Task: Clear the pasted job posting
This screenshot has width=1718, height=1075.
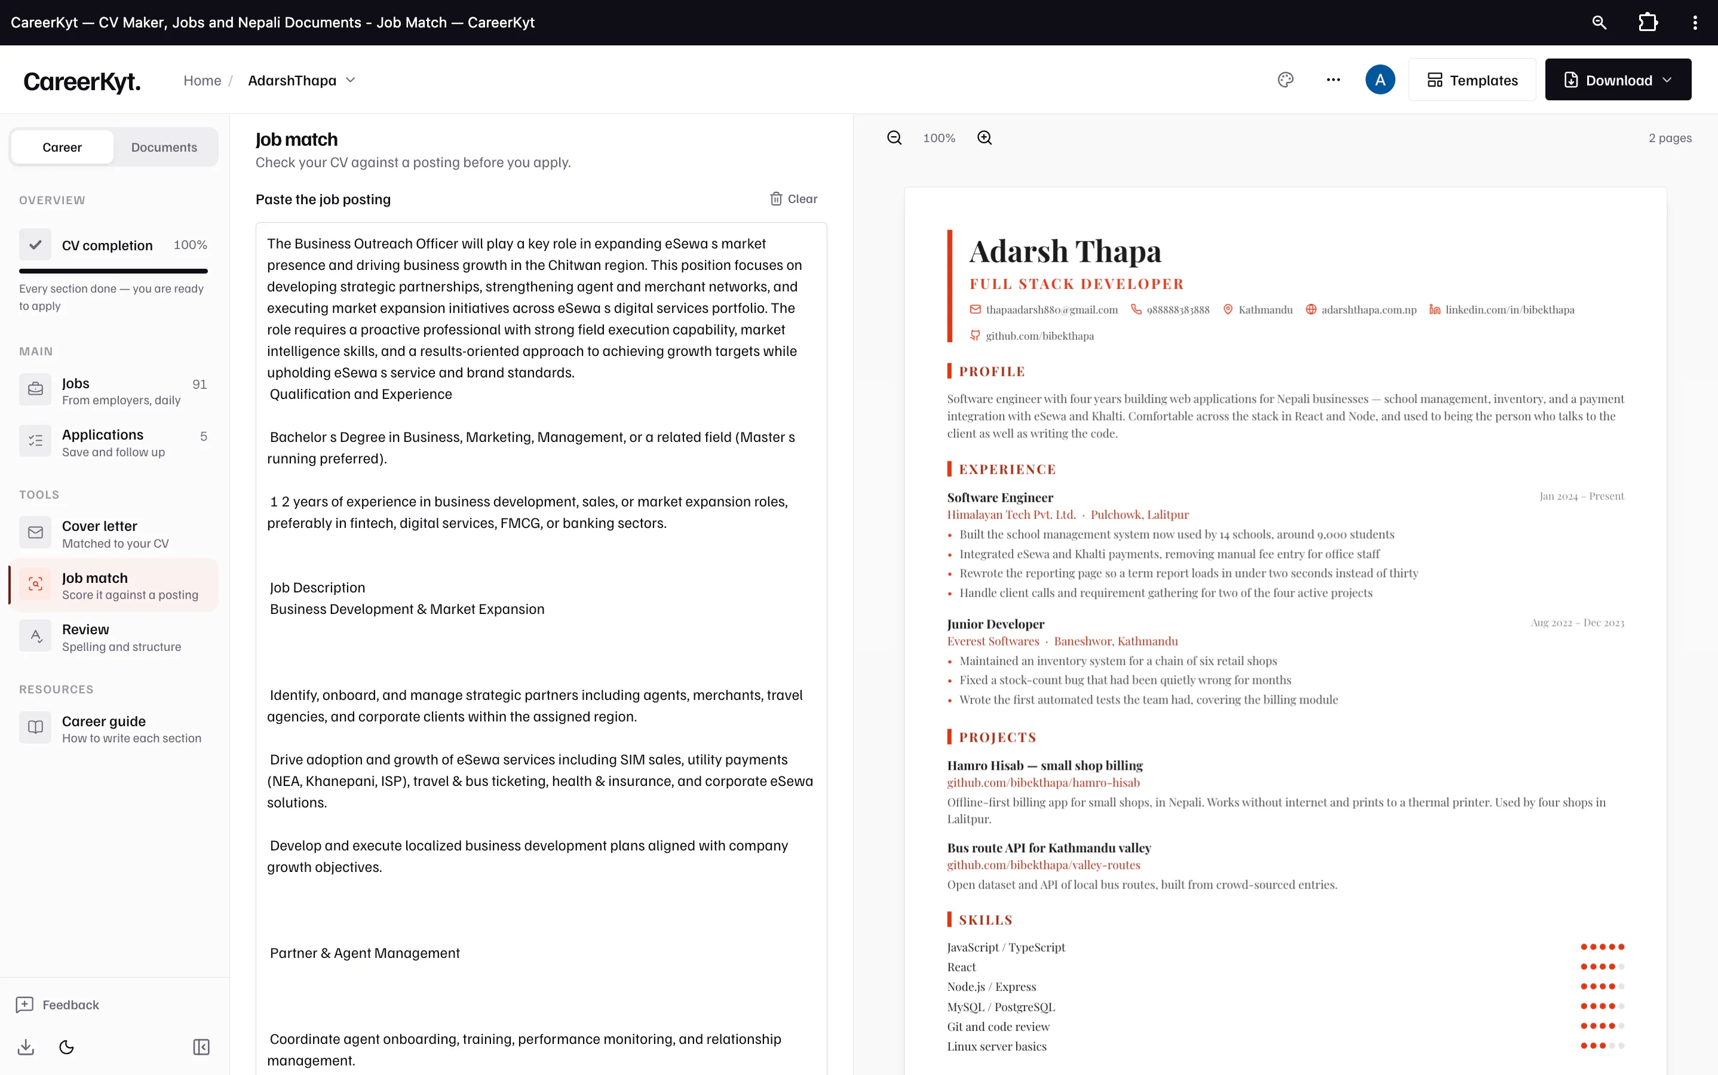Action: (793, 199)
